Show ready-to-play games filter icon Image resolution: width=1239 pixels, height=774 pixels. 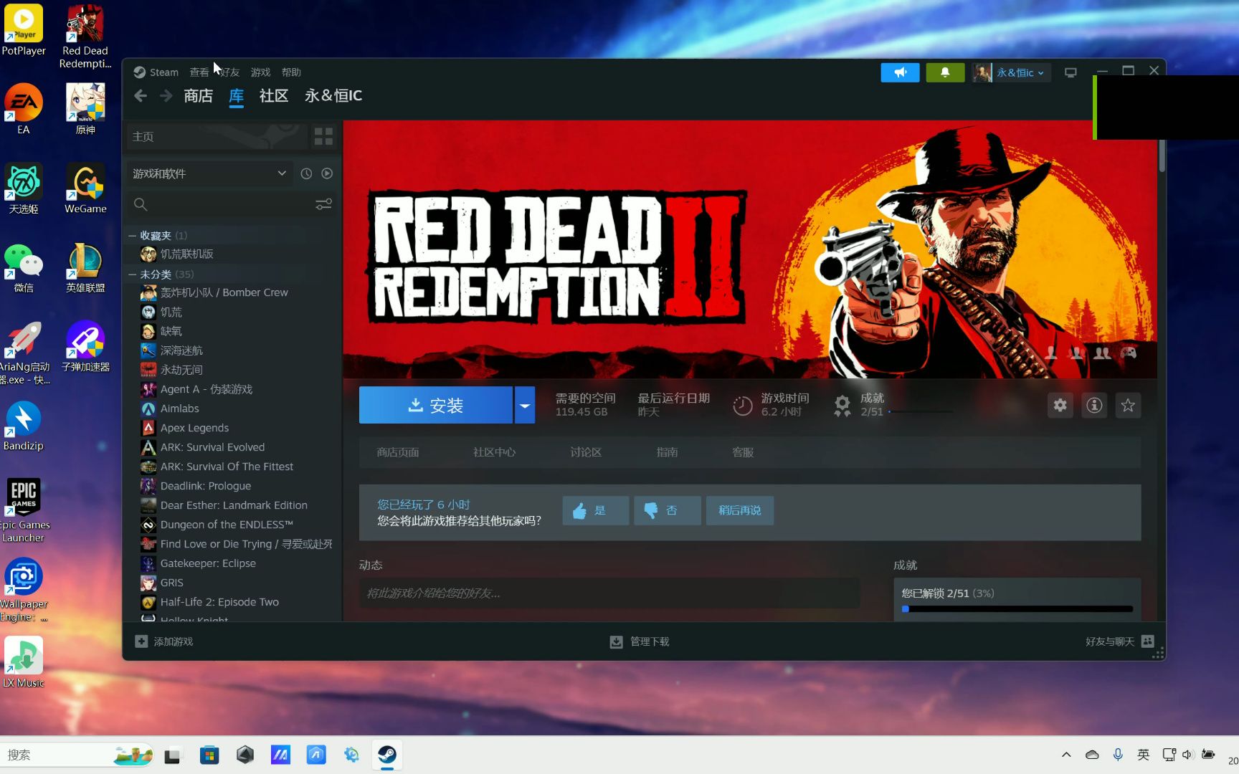pyautogui.click(x=327, y=173)
